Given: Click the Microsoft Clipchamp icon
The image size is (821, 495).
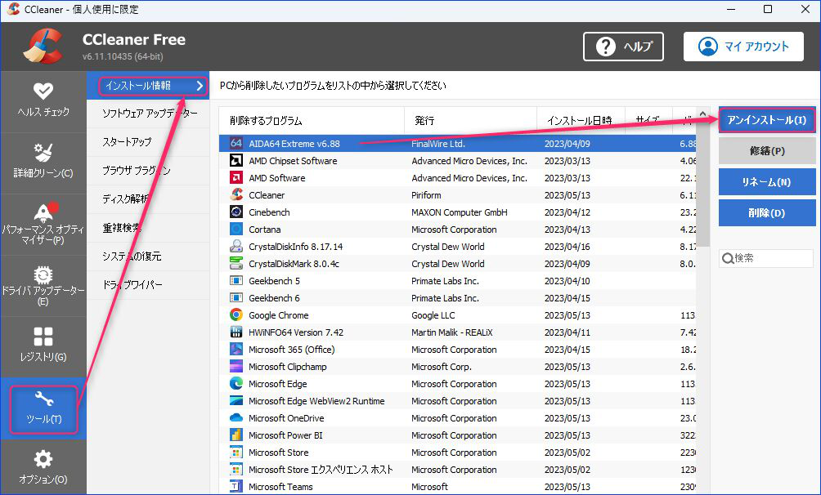Looking at the screenshot, I should 236,366.
